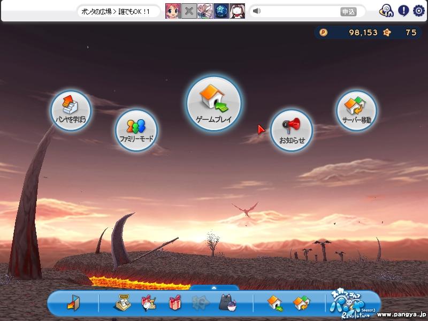Click the cookie star currency icon
Image resolution: width=428 pixels, height=321 pixels.
tap(387, 33)
